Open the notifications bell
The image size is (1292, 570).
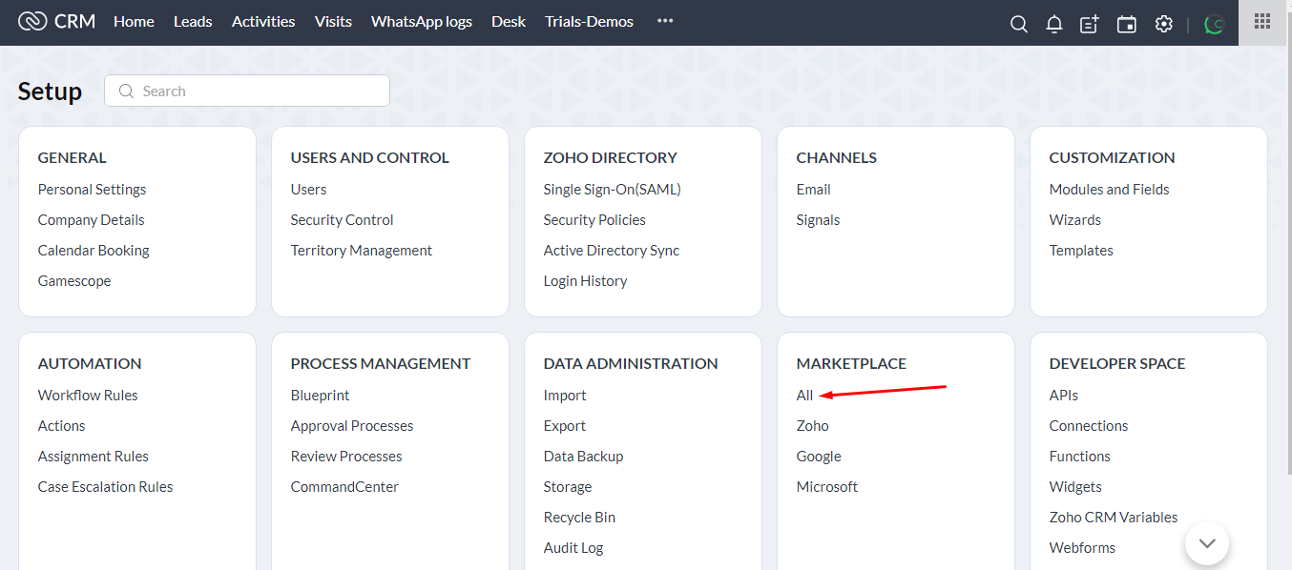coord(1054,24)
